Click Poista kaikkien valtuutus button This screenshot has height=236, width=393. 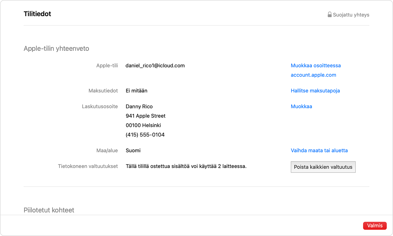[x=323, y=167]
